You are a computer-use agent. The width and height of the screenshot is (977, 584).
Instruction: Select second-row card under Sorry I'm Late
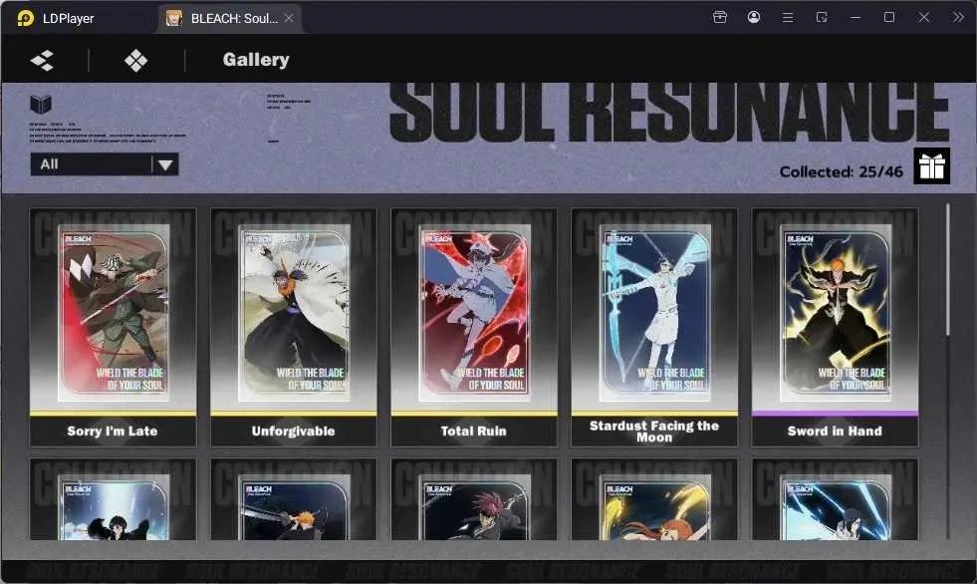click(x=113, y=499)
